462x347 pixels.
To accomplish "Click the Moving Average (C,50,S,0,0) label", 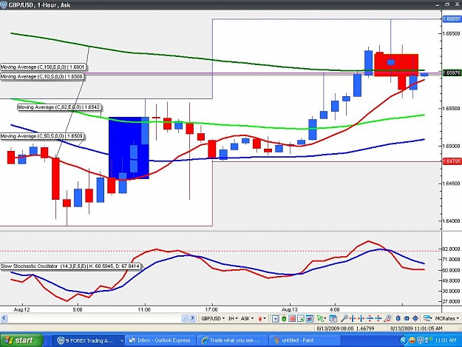I will click(x=41, y=136).
